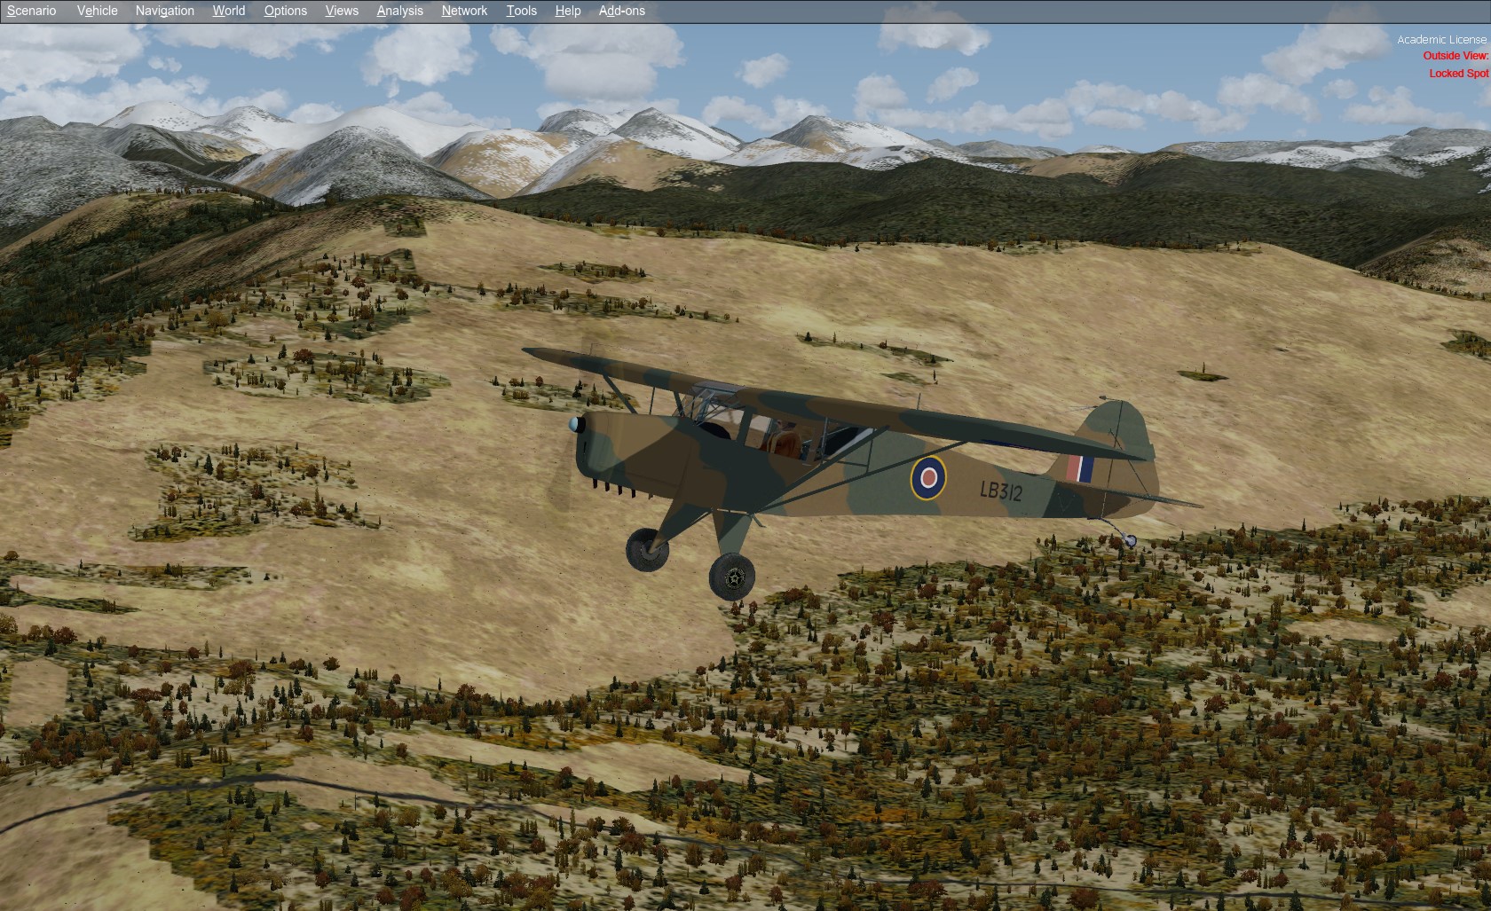Click the Tools menu
1491x911 pixels.
pyautogui.click(x=521, y=11)
